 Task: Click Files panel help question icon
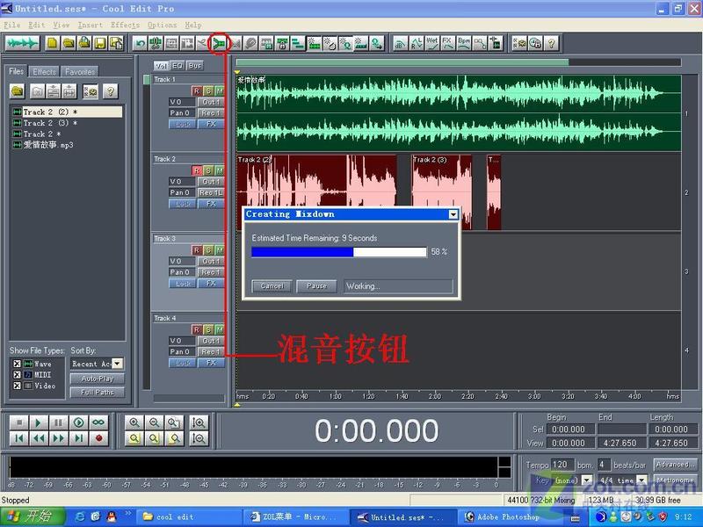coord(111,91)
